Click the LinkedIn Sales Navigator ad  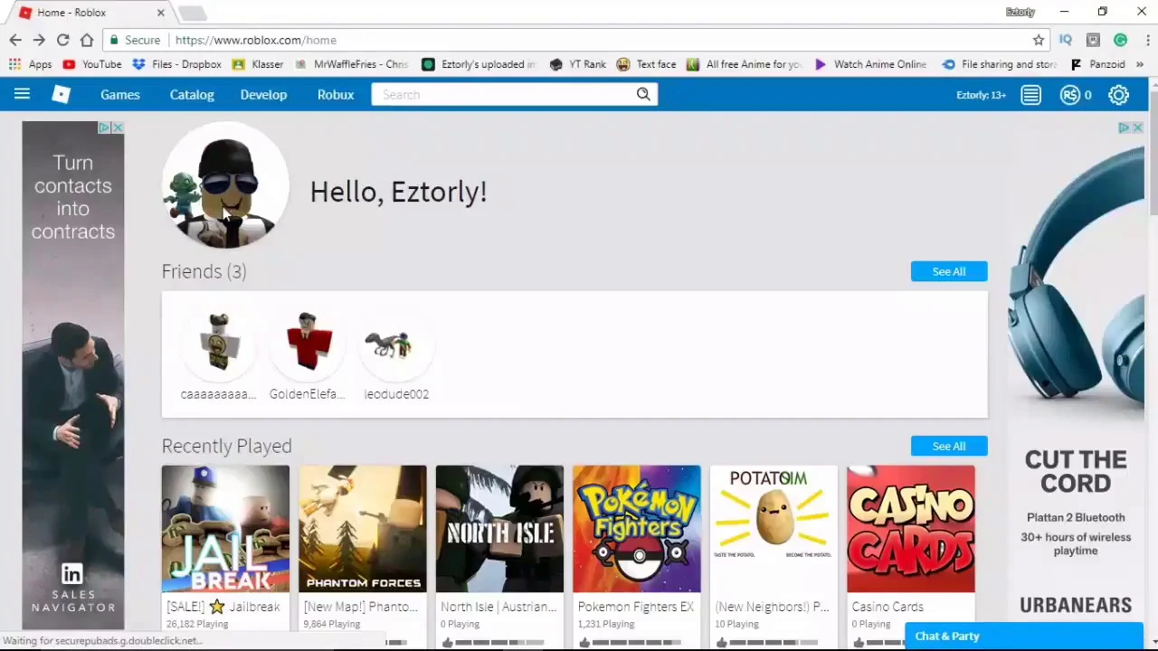pyautogui.click(x=73, y=375)
